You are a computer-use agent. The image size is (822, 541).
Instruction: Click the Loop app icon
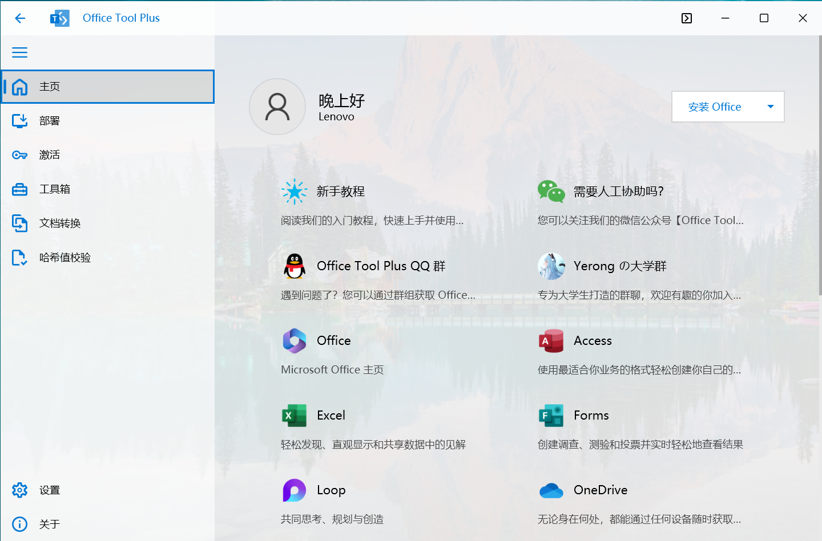click(x=295, y=490)
